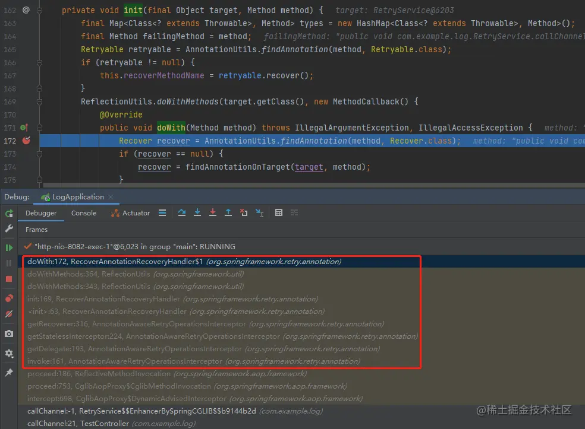Viewport: 585px width, 429px height.
Task: Click the Drop Frame icon
Action: [x=244, y=212]
